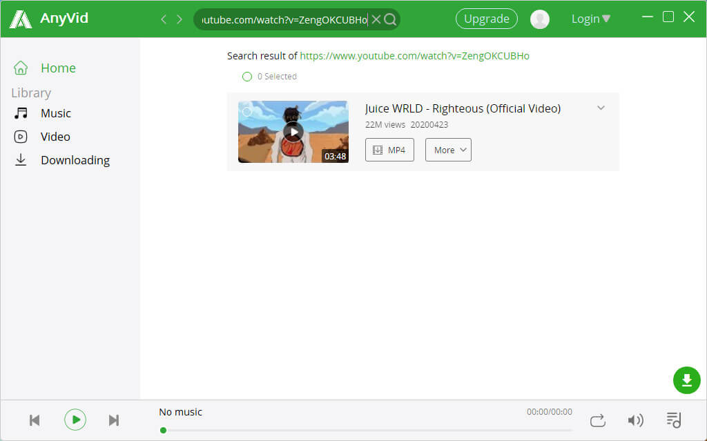Open the YouTube search result link

coord(414,56)
